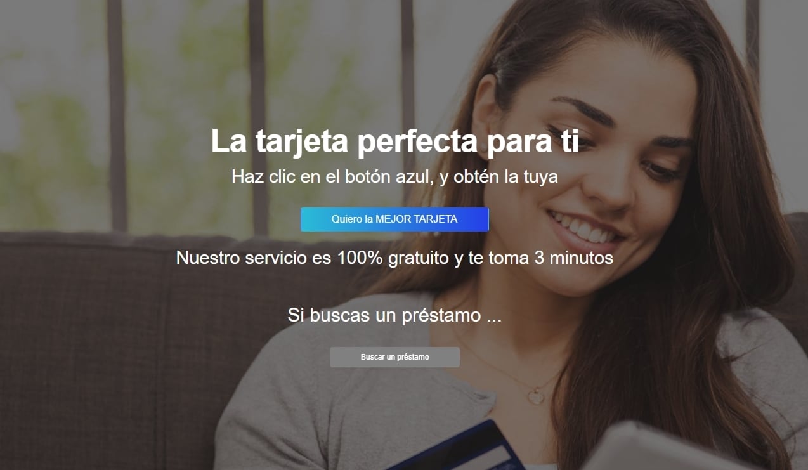Viewport: 808px width, 470px height.
Task: Click "100%" in the free service text
Action: click(x=360, y=258)
